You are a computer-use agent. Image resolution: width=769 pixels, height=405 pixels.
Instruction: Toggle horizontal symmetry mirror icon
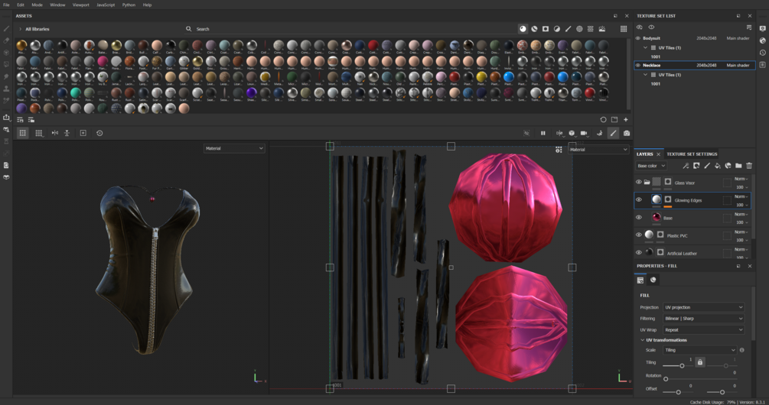click(54, 133)
